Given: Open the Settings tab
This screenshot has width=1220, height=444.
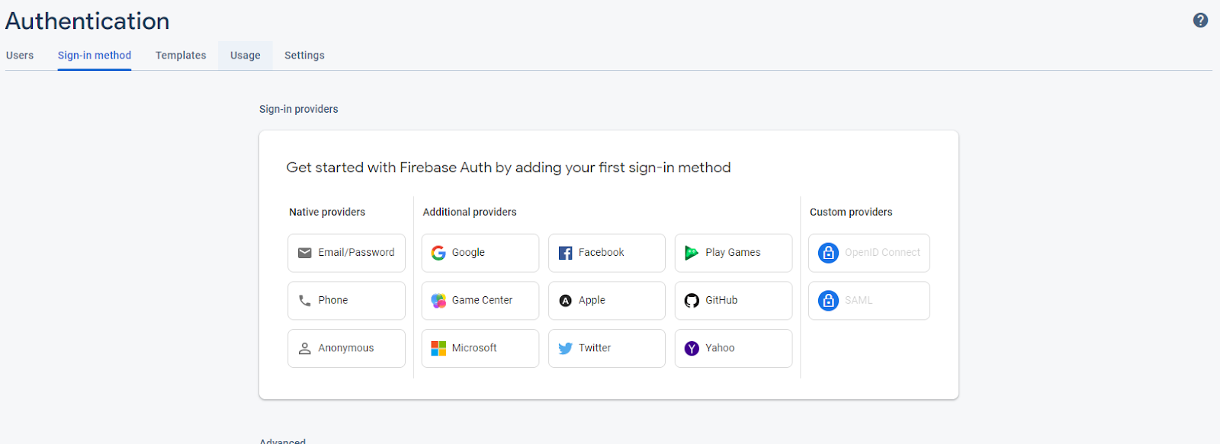Looking at the screenshot, I should coord(304,56).
